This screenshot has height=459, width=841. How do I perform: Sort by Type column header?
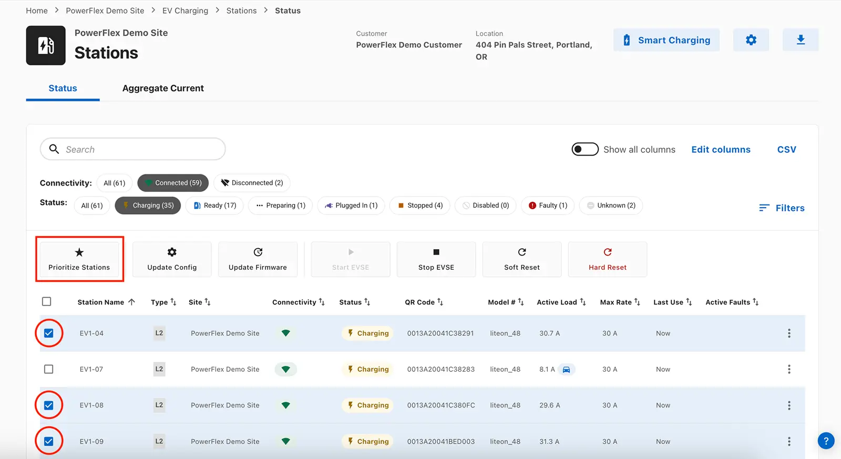pos(163,302)
